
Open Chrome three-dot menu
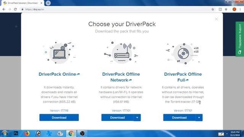click(240, 9)
